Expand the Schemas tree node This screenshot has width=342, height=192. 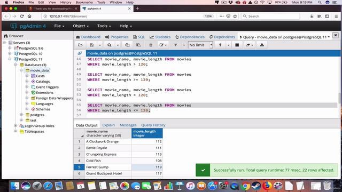point(27,109)
